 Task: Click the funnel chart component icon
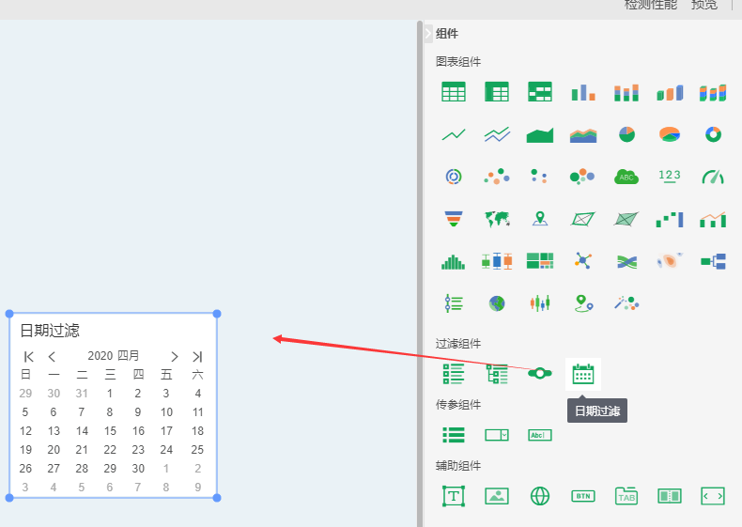[454, 219]
